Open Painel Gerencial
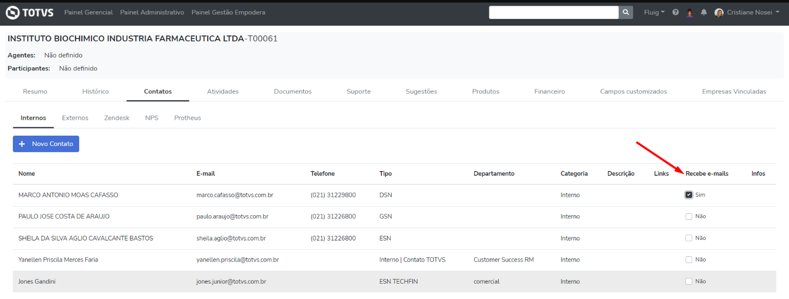The image size is (789, 299). click(88, 12)
